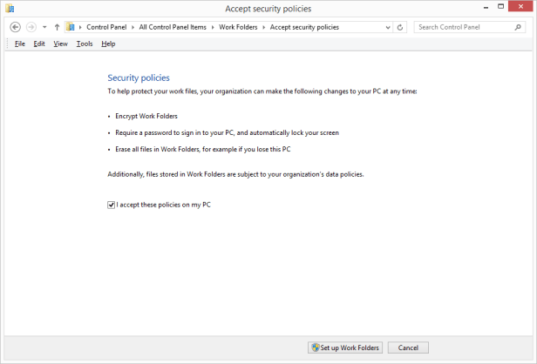Refresh the Control Panel page
This screenshot has height=364, width=537.
pyautogui.click(x=400, y=27)
